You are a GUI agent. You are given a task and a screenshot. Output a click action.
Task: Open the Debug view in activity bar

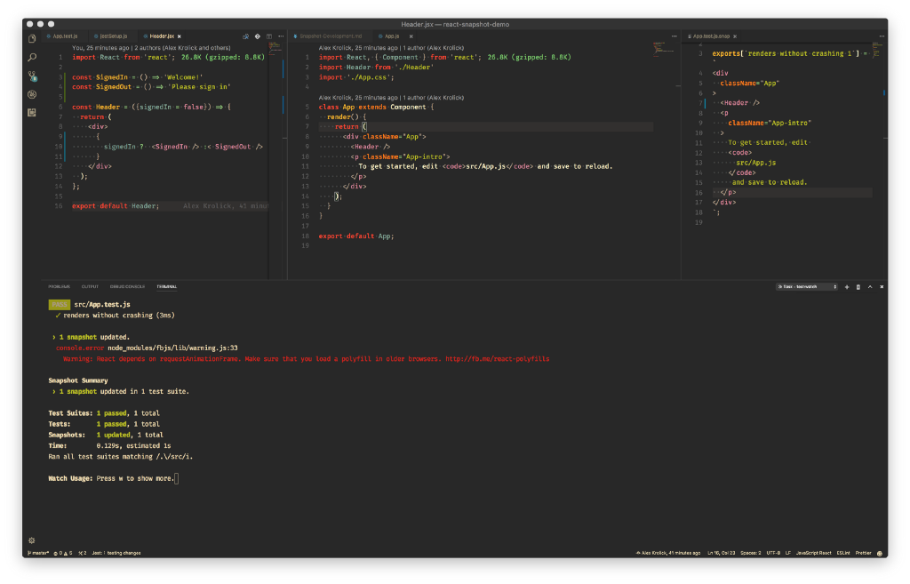32,94
